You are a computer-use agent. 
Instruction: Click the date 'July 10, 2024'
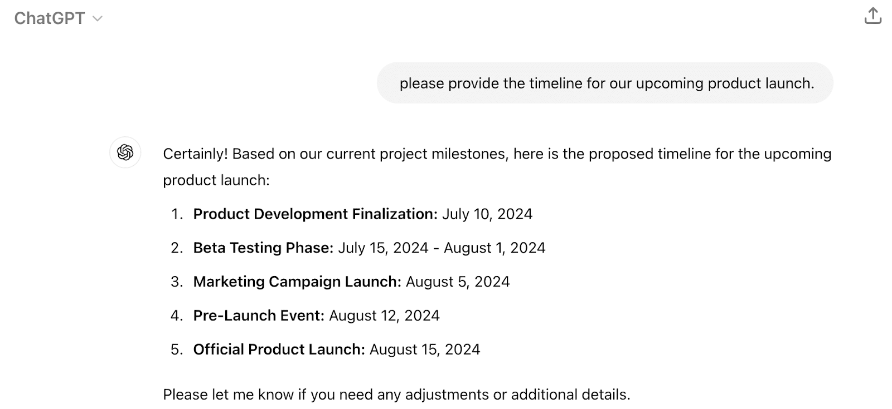[x=487, y=214]
